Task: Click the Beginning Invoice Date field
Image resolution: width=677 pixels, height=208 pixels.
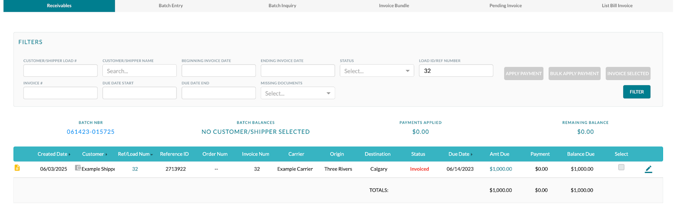Action: (x=218, y=70)
